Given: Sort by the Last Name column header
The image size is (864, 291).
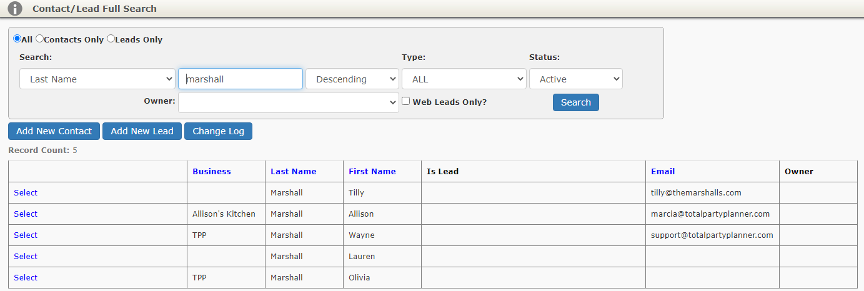Looking at the screenshot, I should (x=294, y=171).
